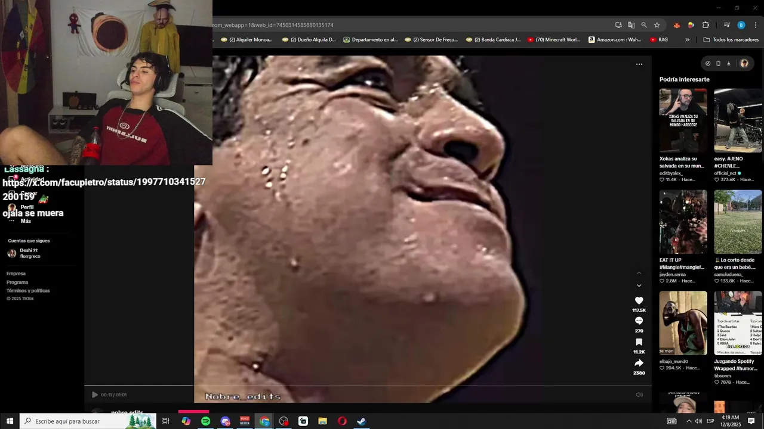This screenshot has width=764, height=429.
Task: Like the TikTok video with the heart icon
Action: click(x=639, y=301)
